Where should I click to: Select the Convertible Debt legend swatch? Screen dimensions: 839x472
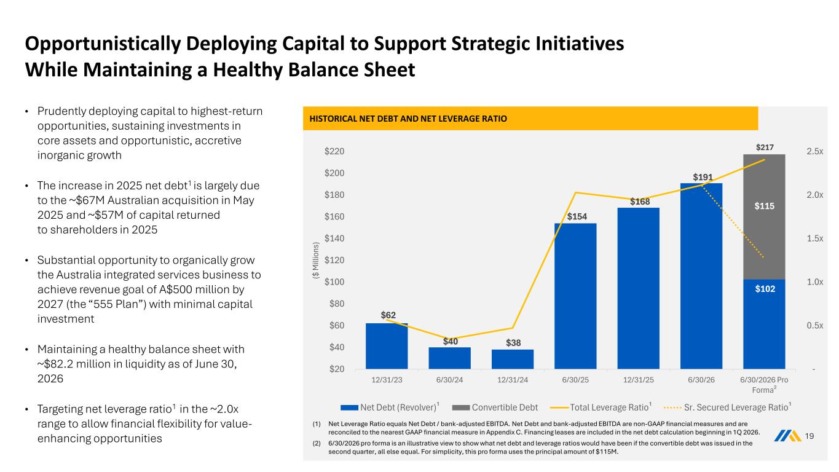pos(461,407)
